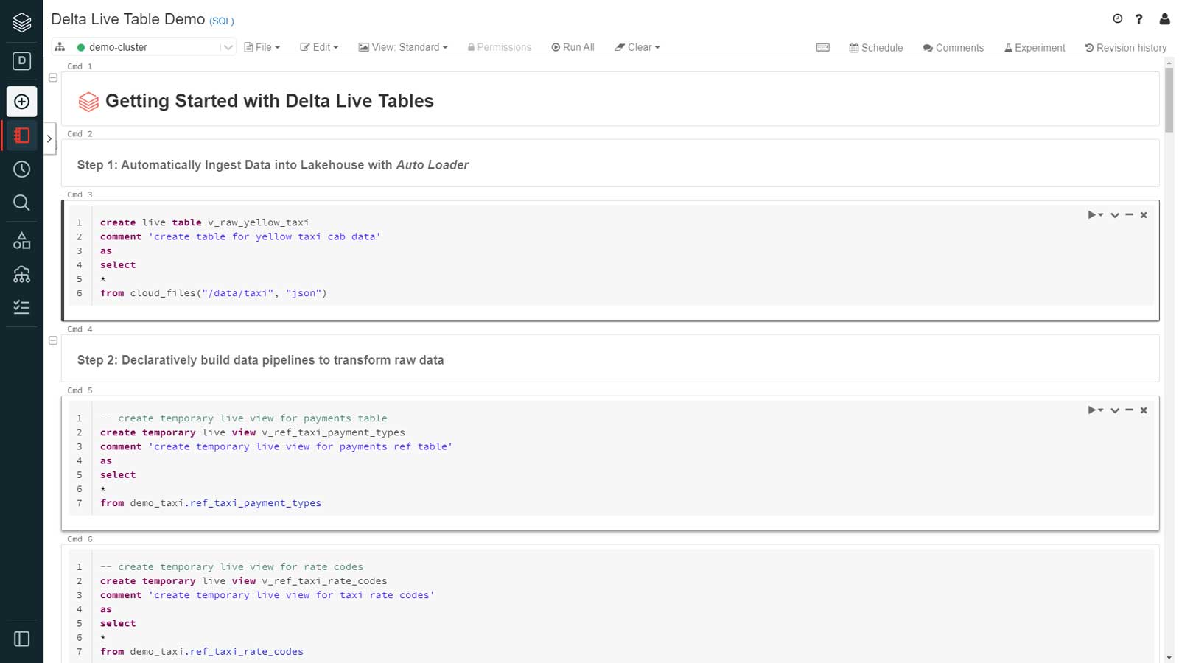Screen dimensions: 1179x663
Task: Open the Clear dropdown menu
Action: coord(637,47)
